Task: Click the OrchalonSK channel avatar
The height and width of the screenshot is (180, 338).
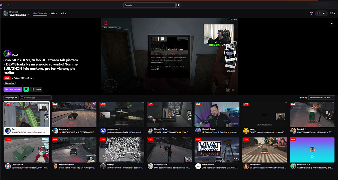Action: (x=8, y=166)
